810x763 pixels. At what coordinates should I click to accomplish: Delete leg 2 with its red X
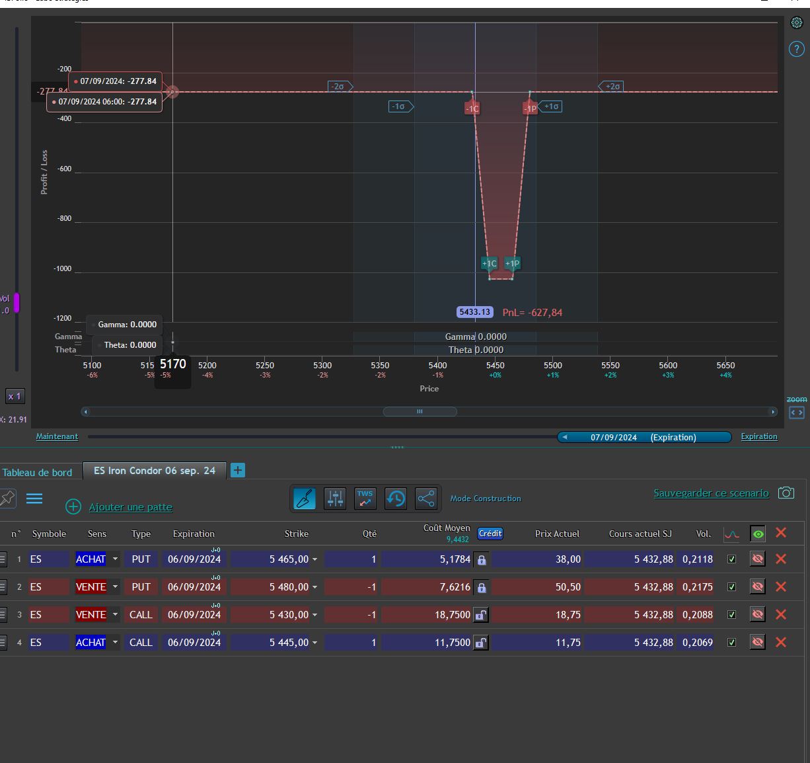781,586
